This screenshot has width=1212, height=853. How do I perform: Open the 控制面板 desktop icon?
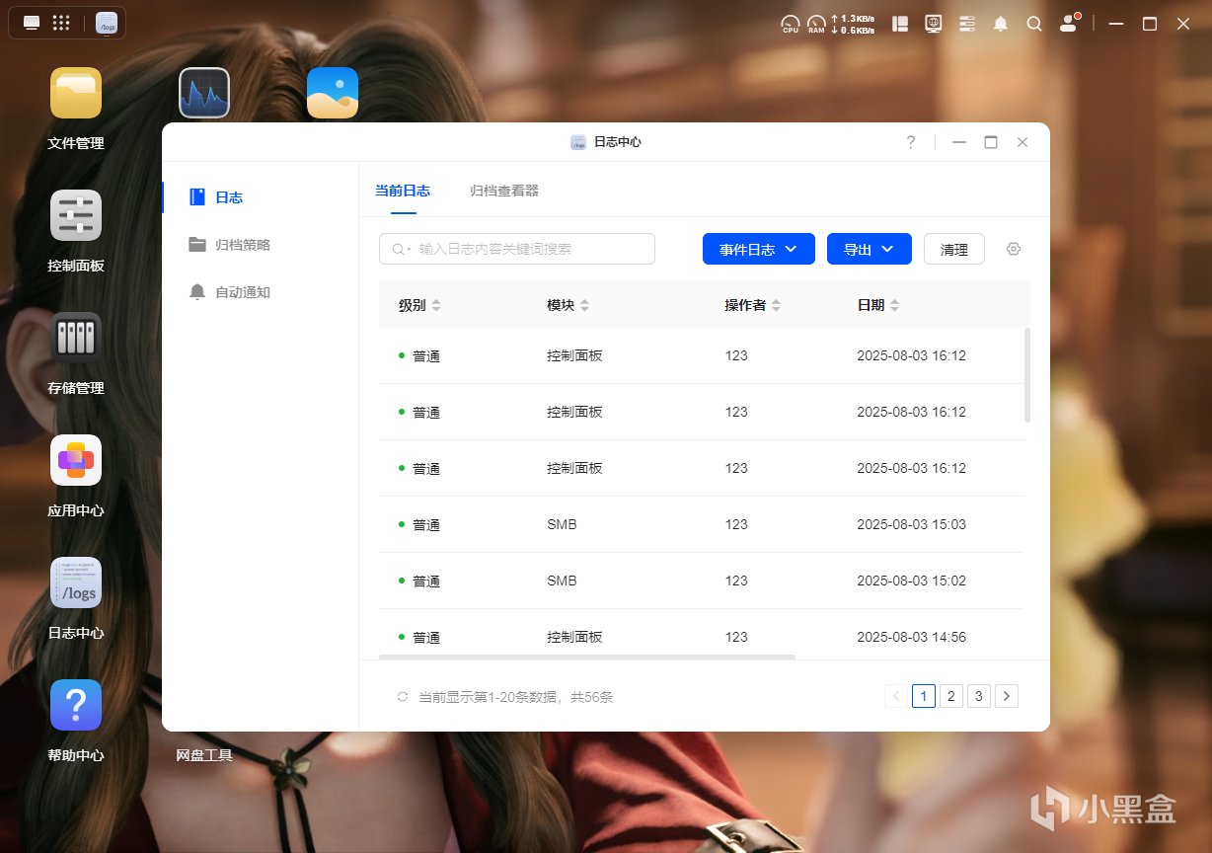pos(76,215)
